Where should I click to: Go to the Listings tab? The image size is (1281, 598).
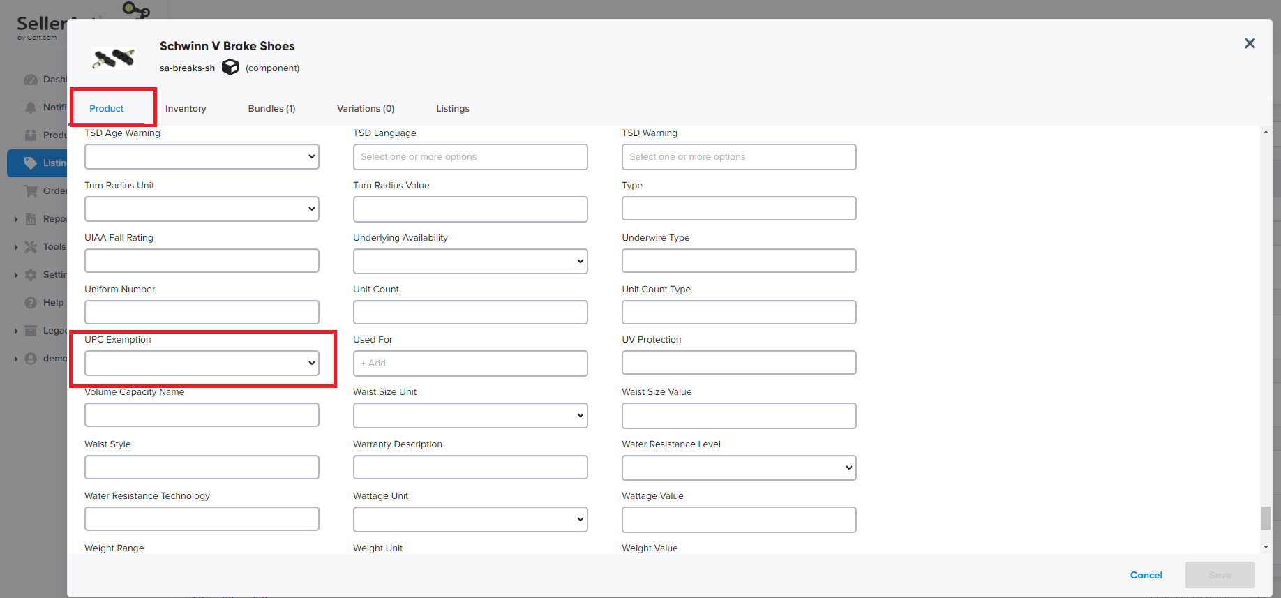click(x=453, y=109)
